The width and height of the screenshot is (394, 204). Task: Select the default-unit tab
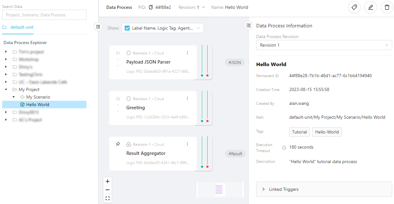tap(22, 27)
